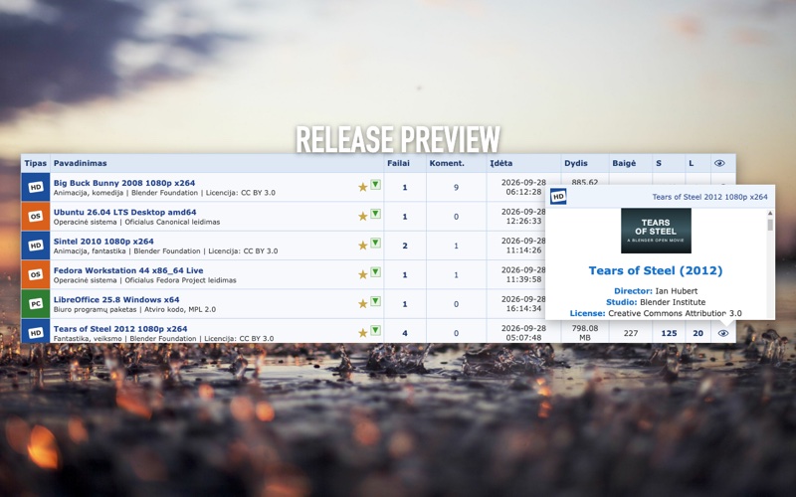This screenshot has height=497, width=796.
Task: Click green download arrow for Ubuntu 26.04
Action: pyautogui.click(x=376, y=214)
